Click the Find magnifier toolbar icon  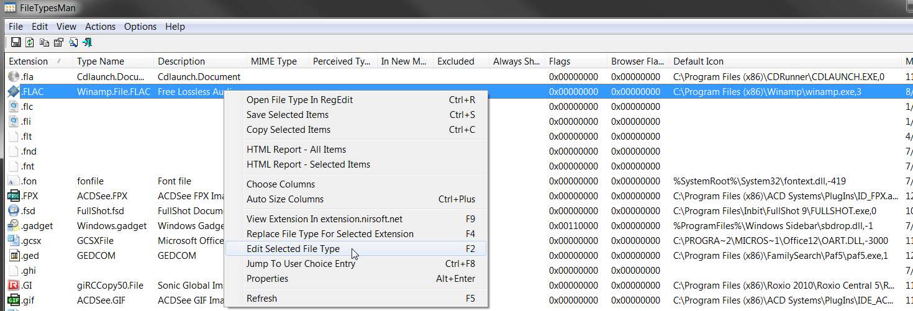tap(73, 43)
